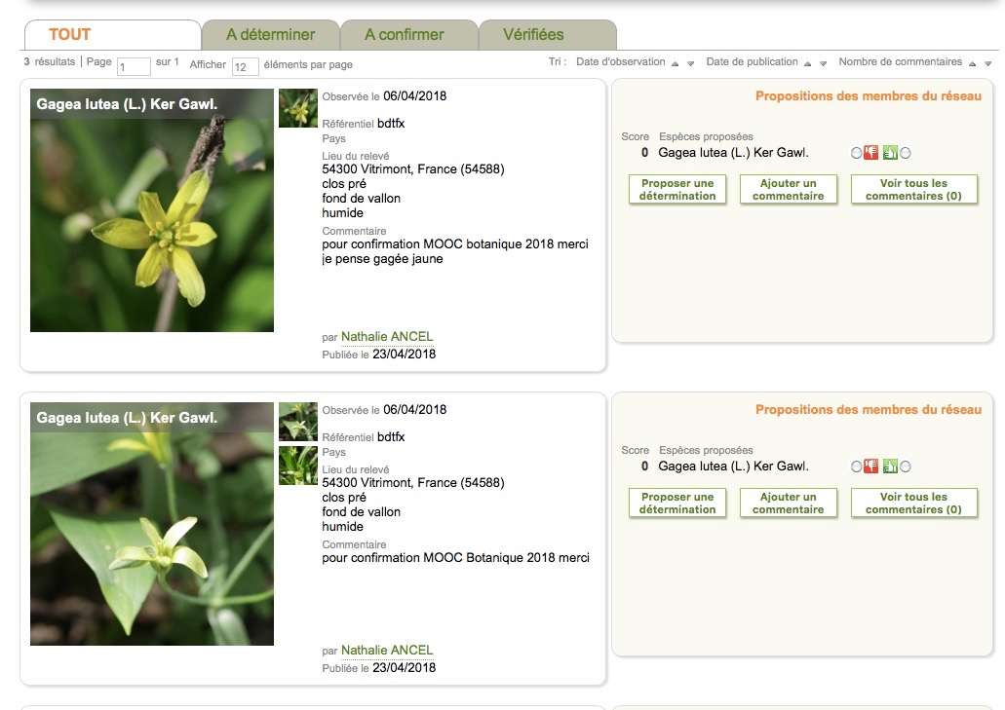Click the upper leaf thumbnail of the second observation

click(297, 422)
